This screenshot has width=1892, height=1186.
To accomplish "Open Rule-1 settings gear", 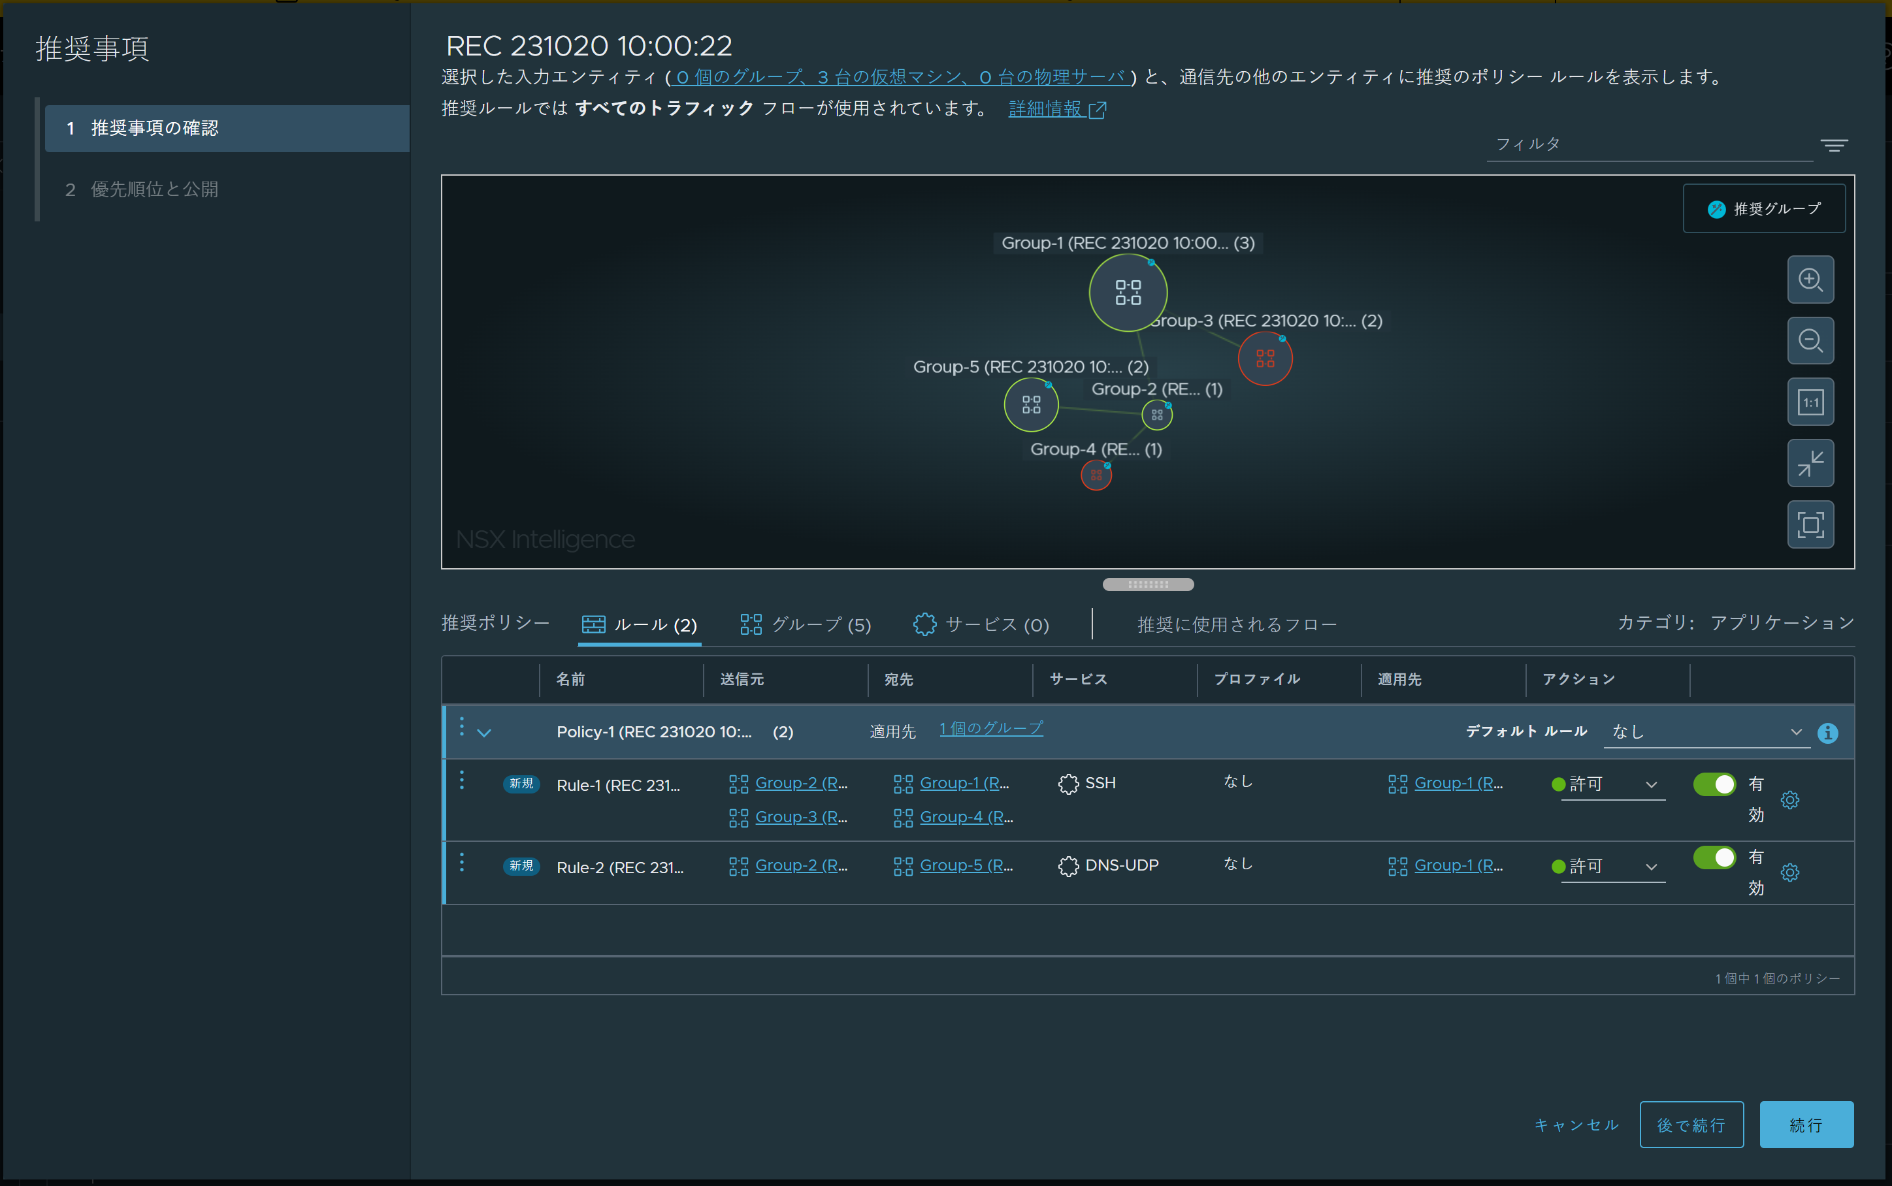I will (1789, 800).
